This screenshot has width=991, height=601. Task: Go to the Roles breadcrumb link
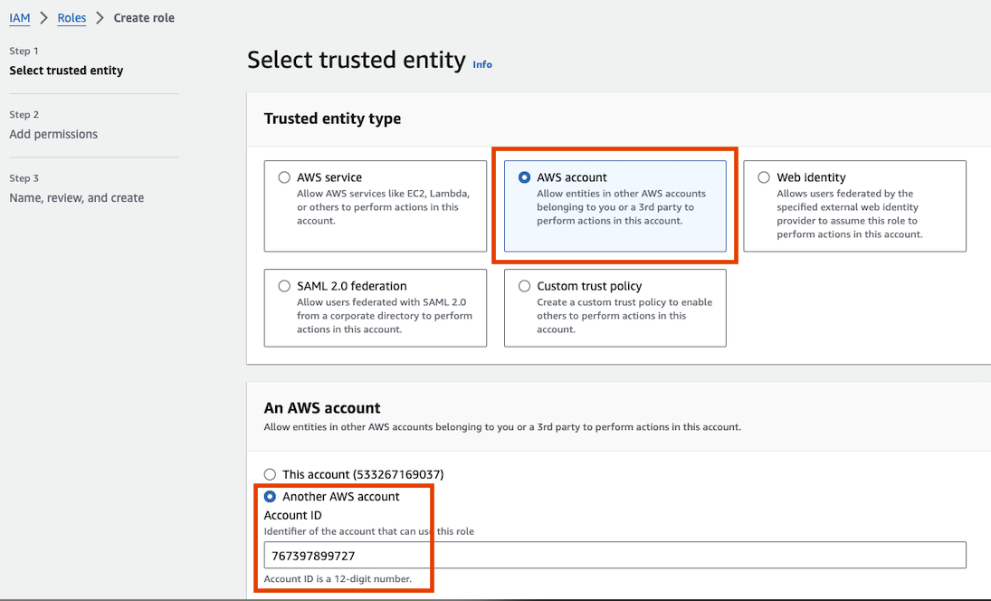click(x=71, y=18)
